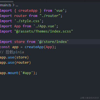Click the store identifier in import store line
The height and width of the screenshot is (100, 100).
[x=19, y=42]
